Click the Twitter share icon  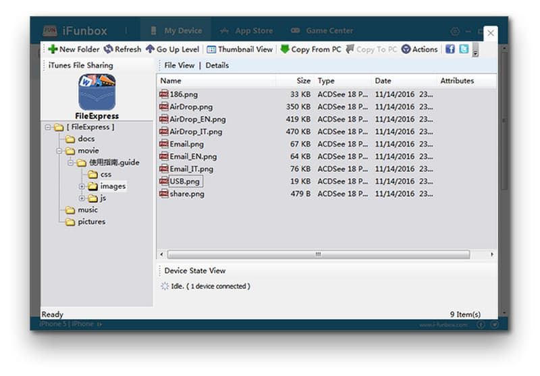(x=464, y=49)
